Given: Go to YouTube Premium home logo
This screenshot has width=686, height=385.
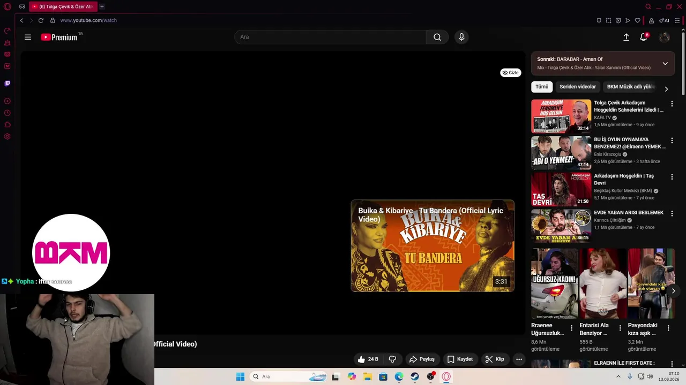Looking at the screenshot, I should click(60, 37).
